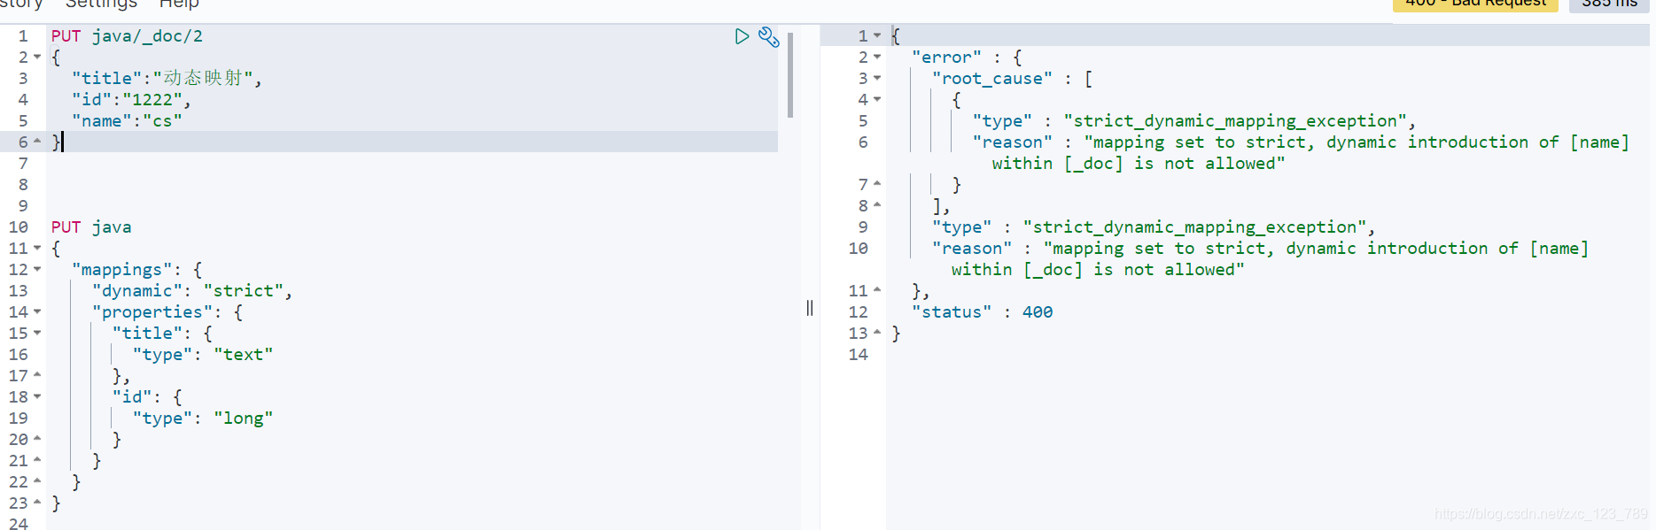The width and height of the screenshot is (1656, 530).
Task: Fold response root_cause array at line 3
Action: click(x=877, y=79)
